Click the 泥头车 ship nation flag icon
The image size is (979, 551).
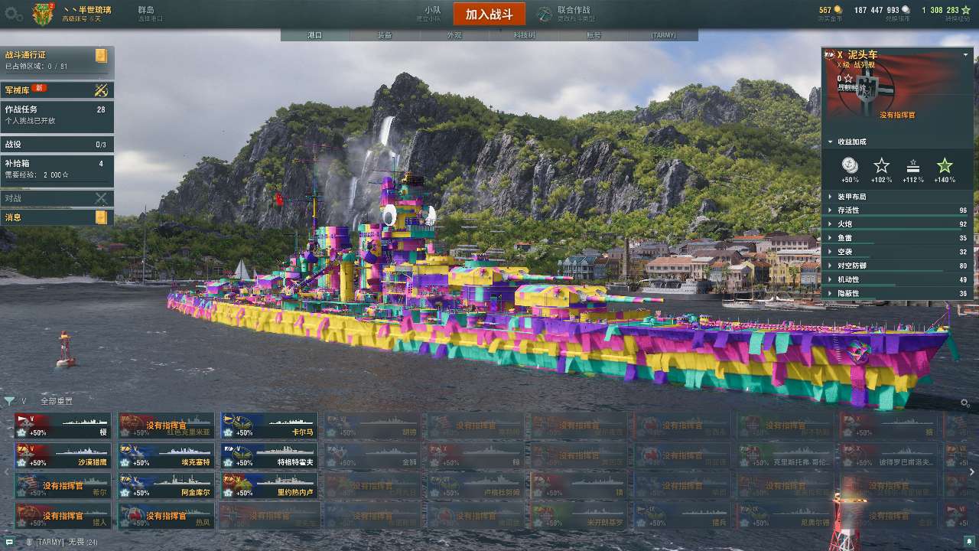click(829, 54)
